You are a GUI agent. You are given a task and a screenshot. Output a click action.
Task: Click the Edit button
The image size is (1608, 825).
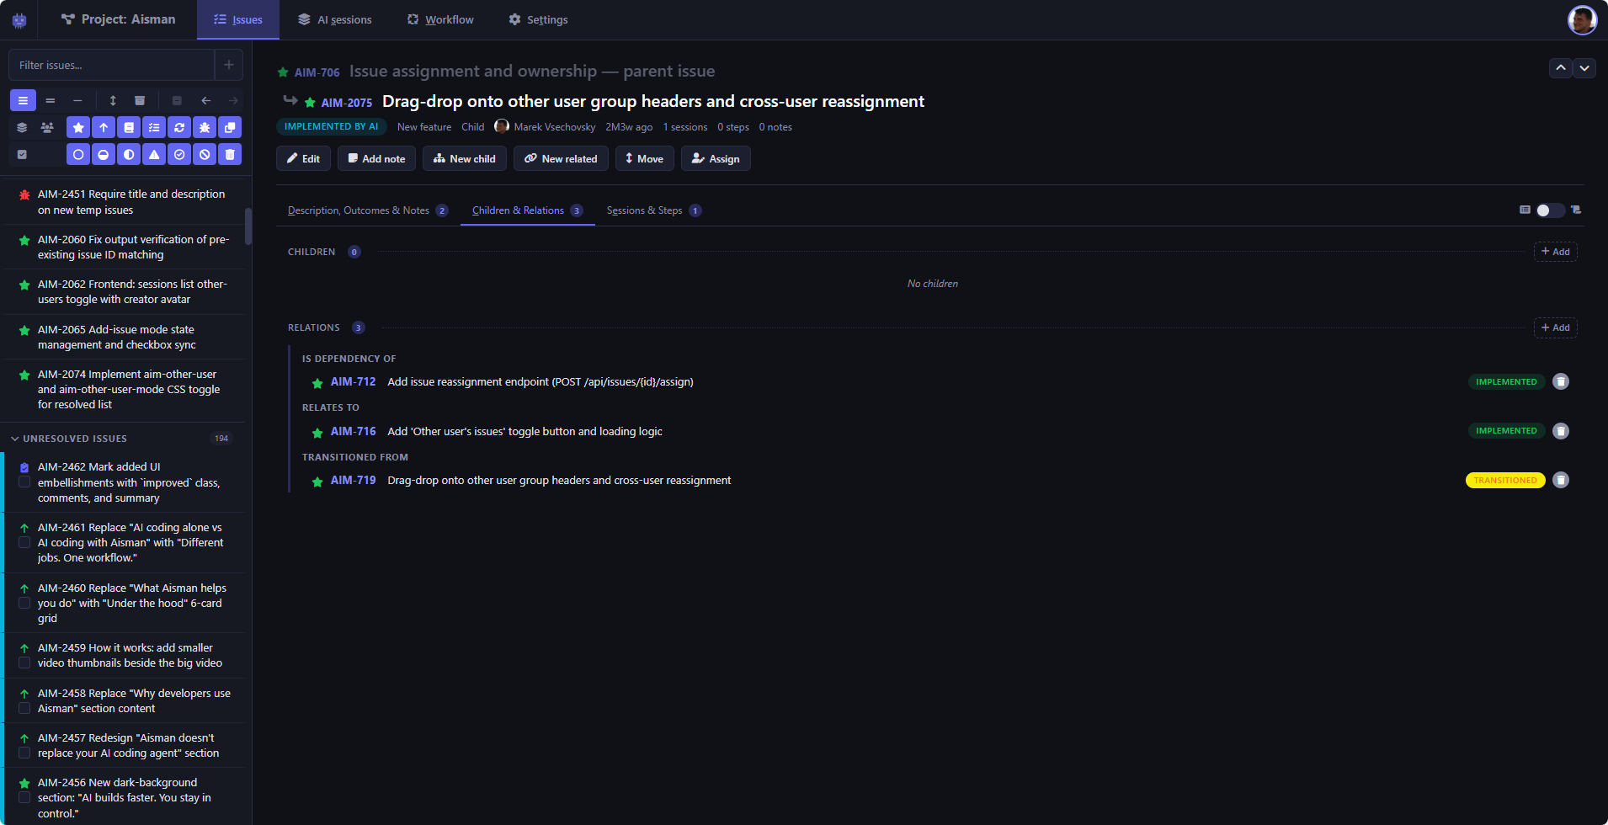303,158
